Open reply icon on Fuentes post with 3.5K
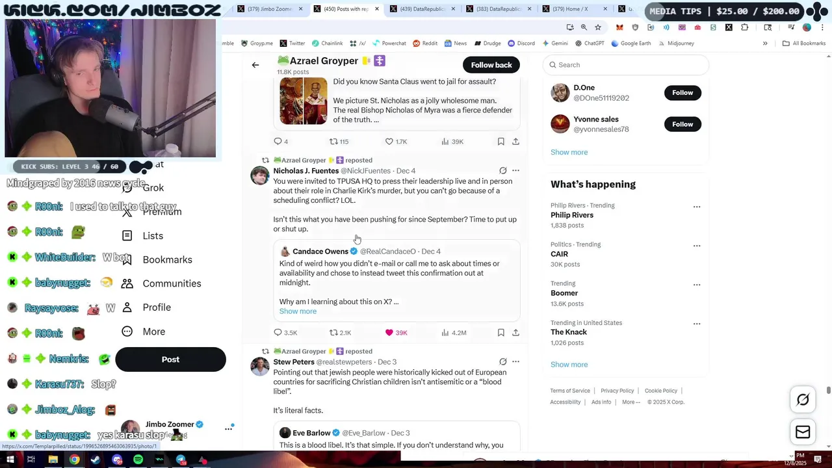The width and height of the screenshot is (832, 468). (278, 333)
